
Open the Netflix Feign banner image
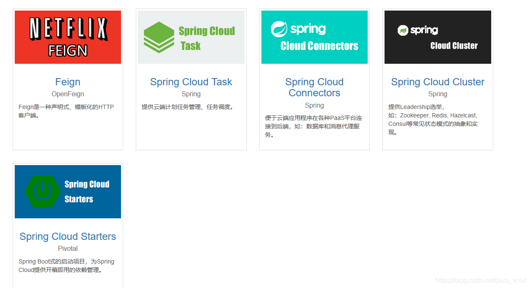68,37
